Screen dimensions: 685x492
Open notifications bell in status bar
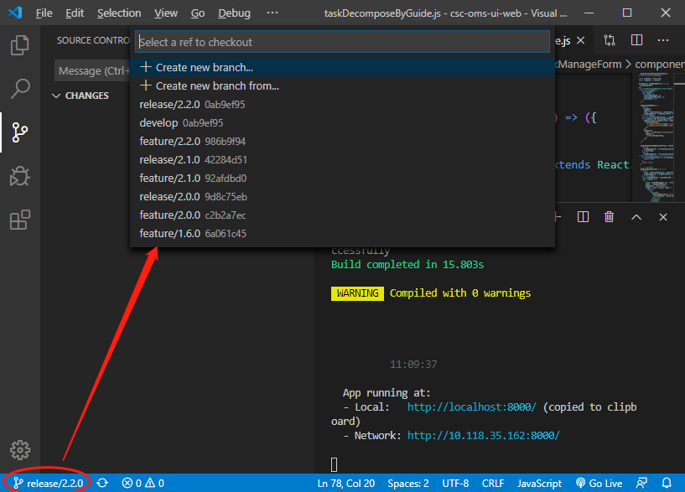[667, 483]
